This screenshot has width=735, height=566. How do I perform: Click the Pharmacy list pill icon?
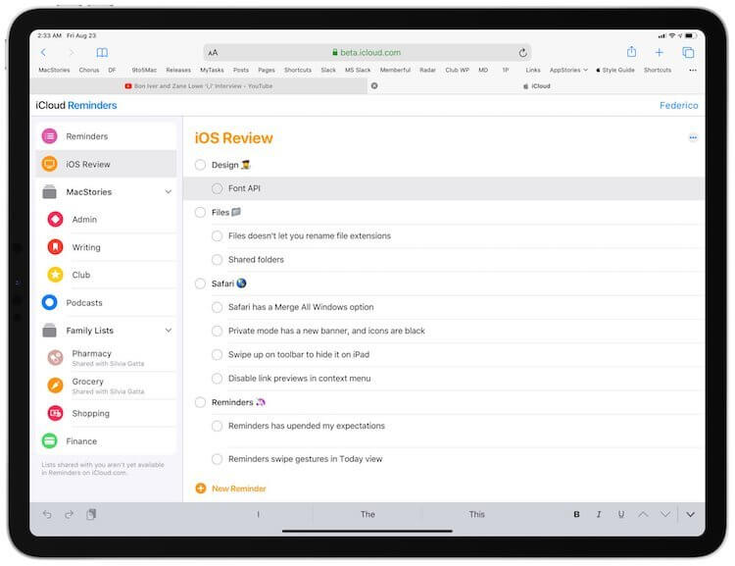tap(55, 358)
